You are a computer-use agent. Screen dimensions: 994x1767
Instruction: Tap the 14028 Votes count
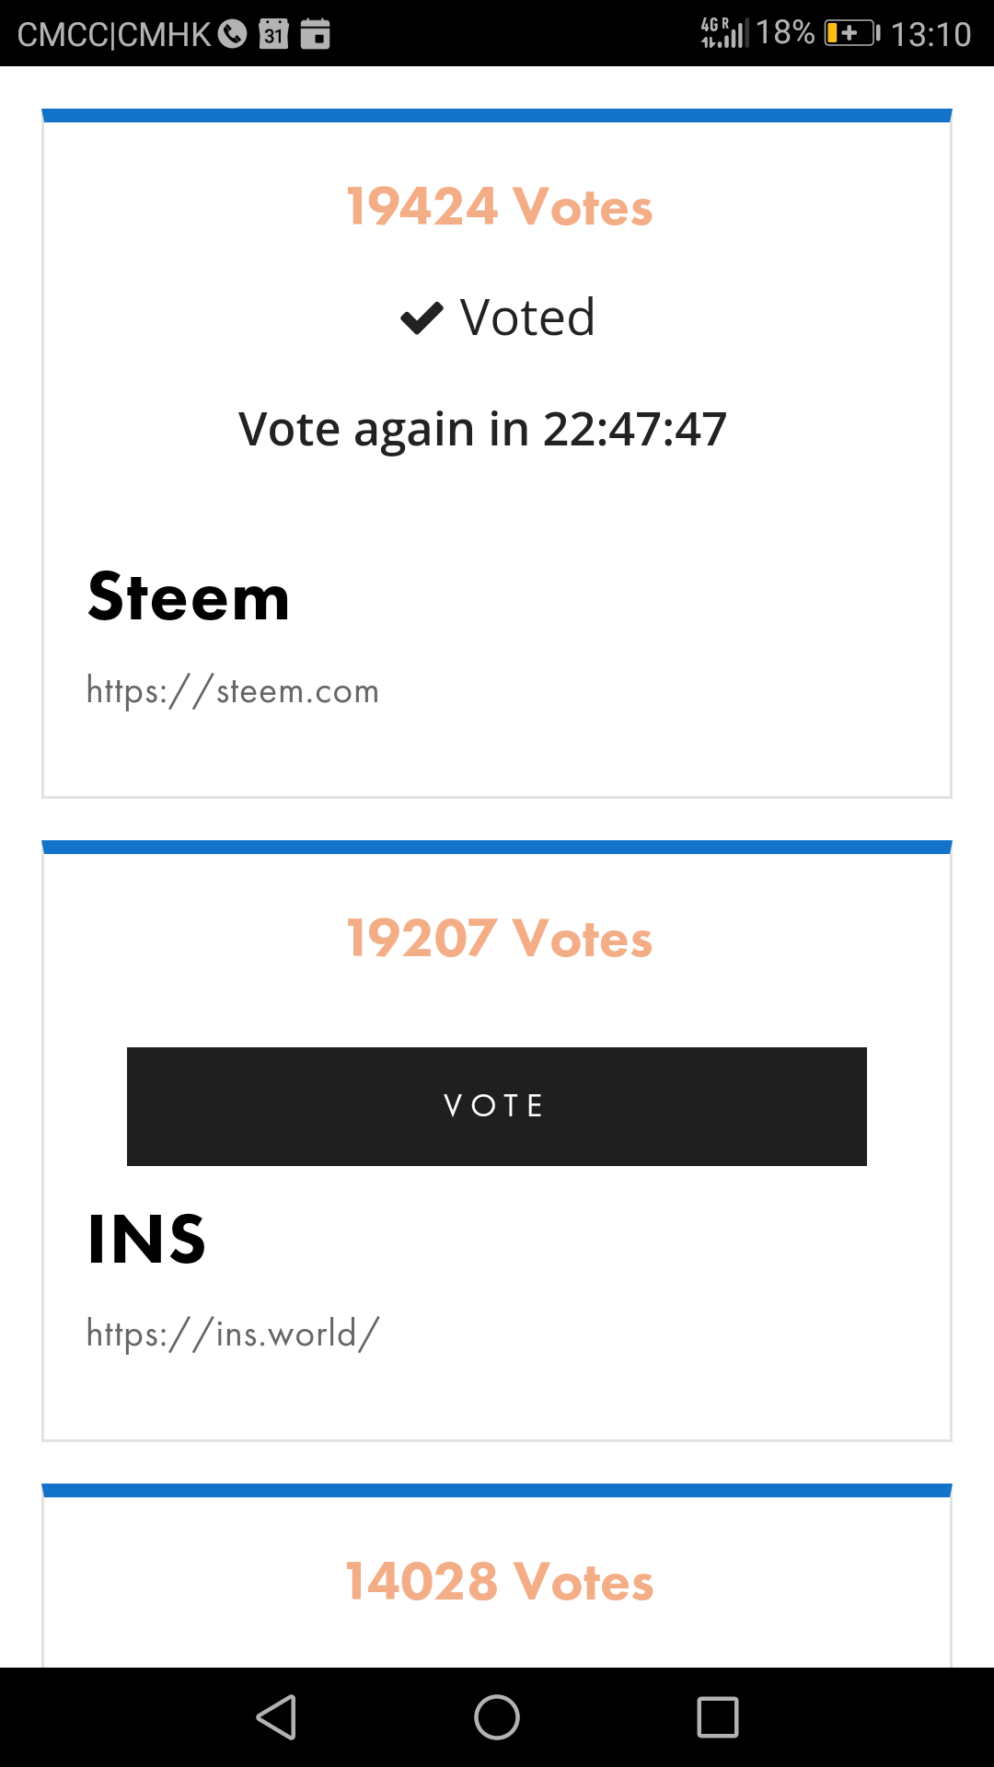click(x=499, y=1582)
